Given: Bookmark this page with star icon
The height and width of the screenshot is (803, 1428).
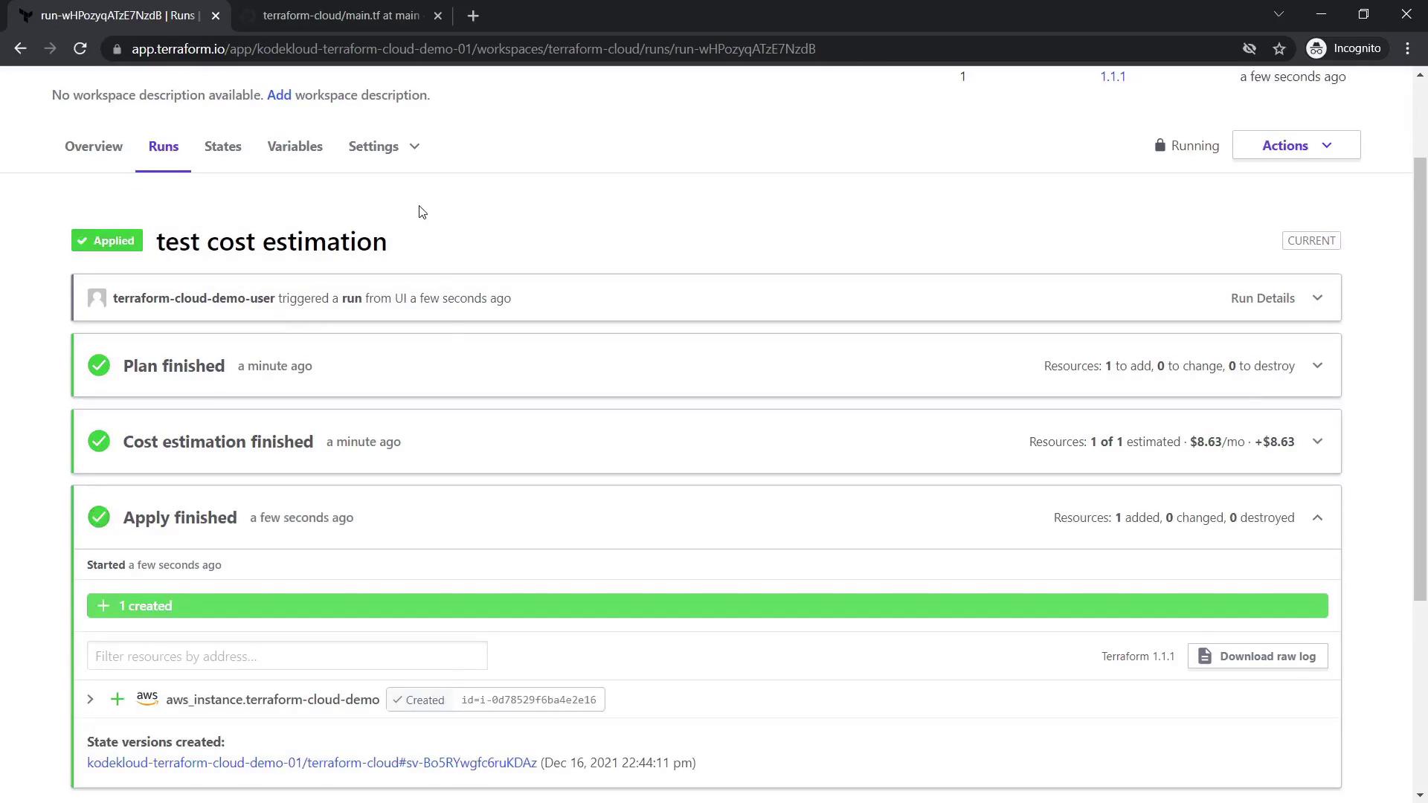Looking at the screenshot, I should click(x=1279, y=49).
